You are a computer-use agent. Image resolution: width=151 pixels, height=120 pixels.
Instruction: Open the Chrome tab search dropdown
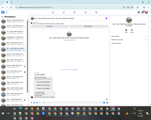2,2
